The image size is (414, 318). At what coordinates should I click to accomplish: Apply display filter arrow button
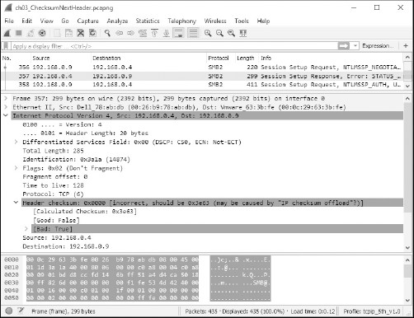tap(344, 46)
